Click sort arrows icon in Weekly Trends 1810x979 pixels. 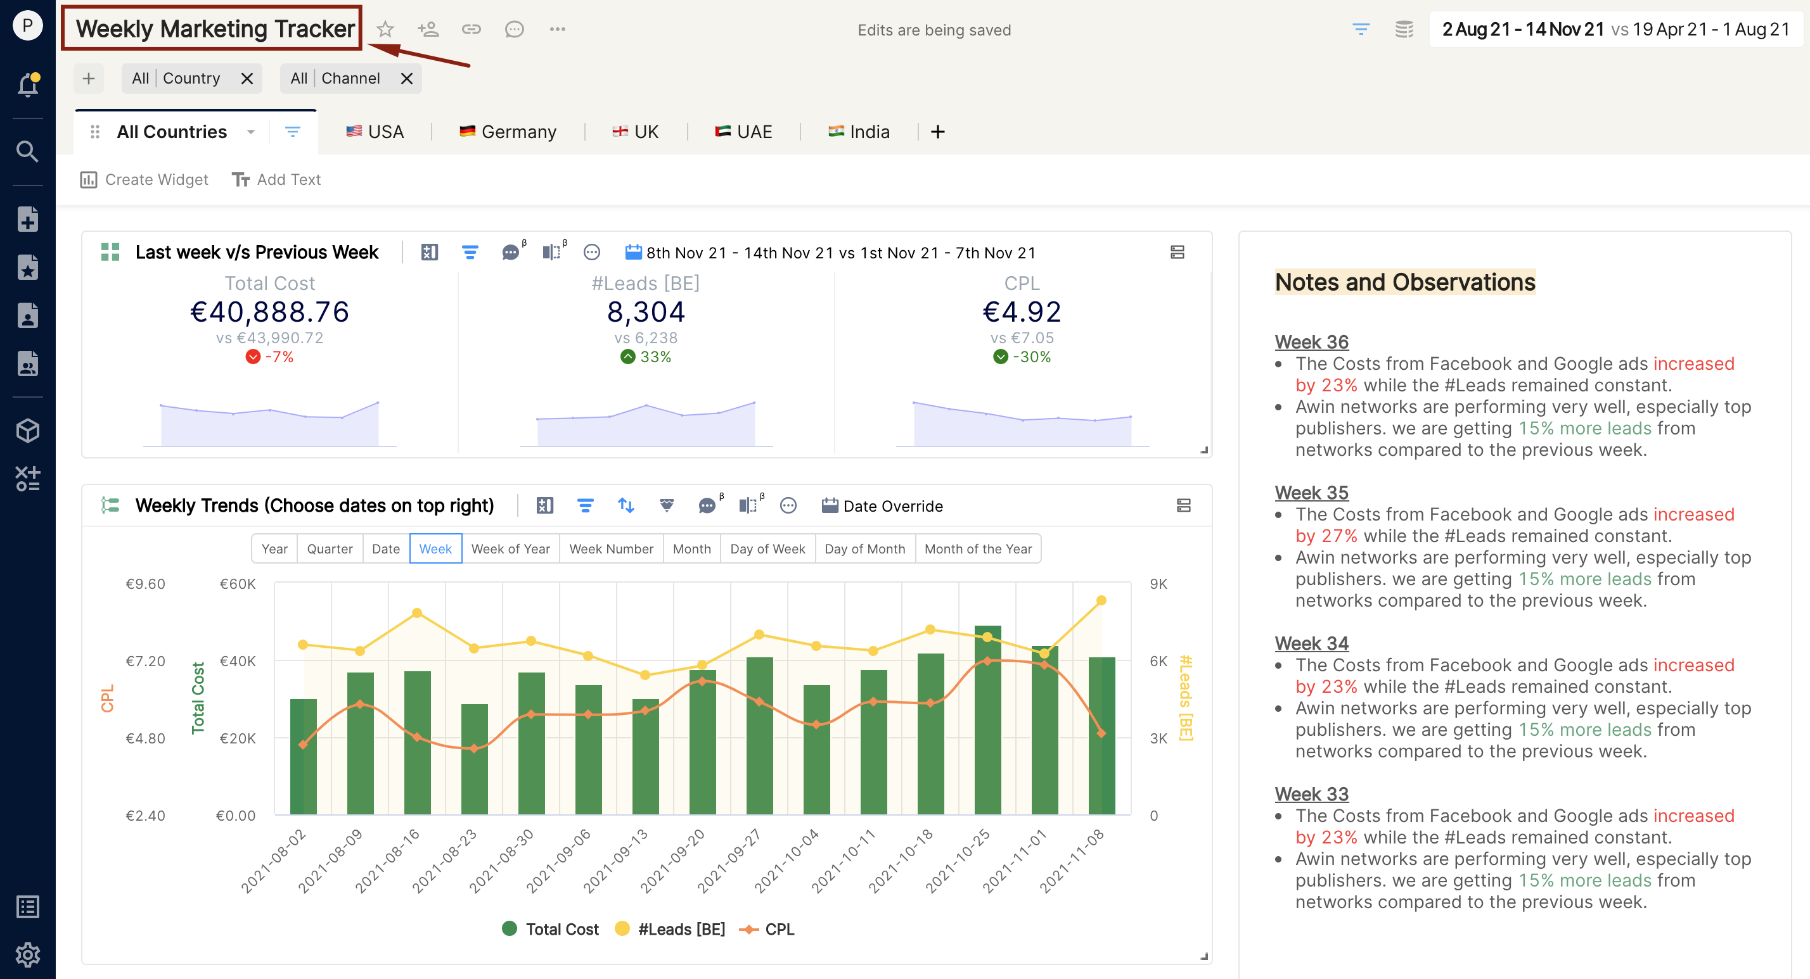point(626,506)
